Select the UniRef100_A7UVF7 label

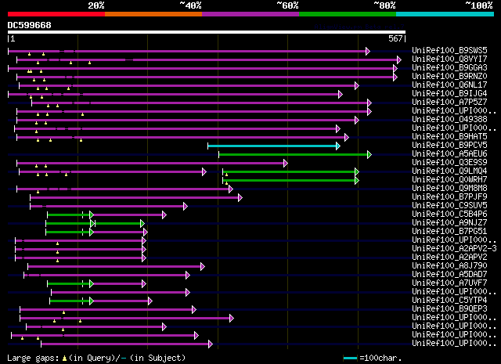click(449, 283)
